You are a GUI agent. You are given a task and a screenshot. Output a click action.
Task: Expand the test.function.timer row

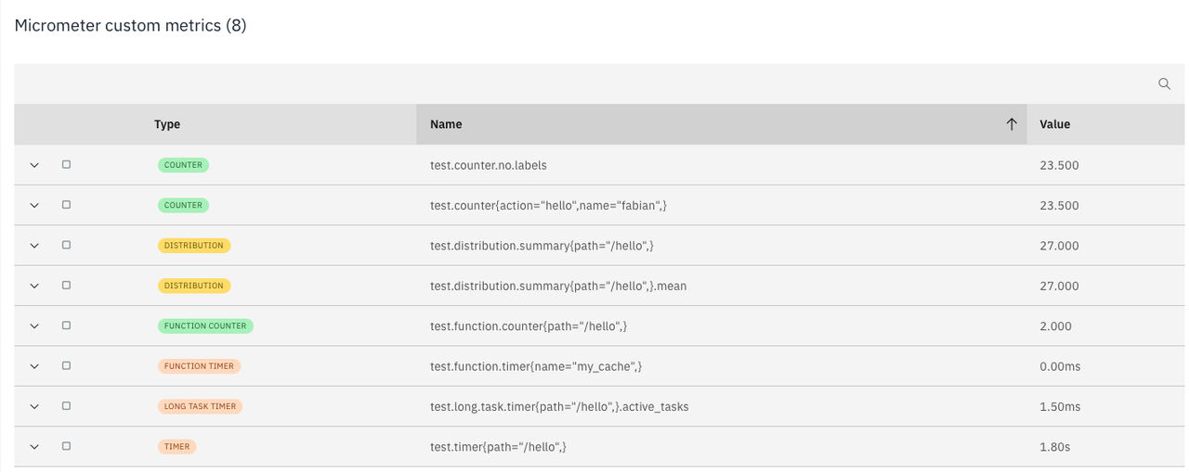click(34, 366)
